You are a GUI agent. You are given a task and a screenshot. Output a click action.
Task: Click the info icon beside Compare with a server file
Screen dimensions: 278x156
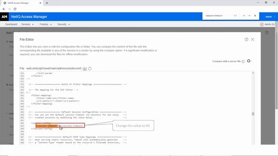(x=243, y=62)
